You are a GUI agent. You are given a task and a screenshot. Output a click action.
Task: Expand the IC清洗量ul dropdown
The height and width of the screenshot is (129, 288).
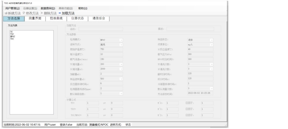coord(121,69)
